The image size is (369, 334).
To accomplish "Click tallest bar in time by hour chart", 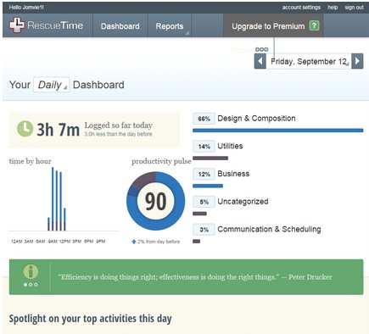I will [53, 199].
